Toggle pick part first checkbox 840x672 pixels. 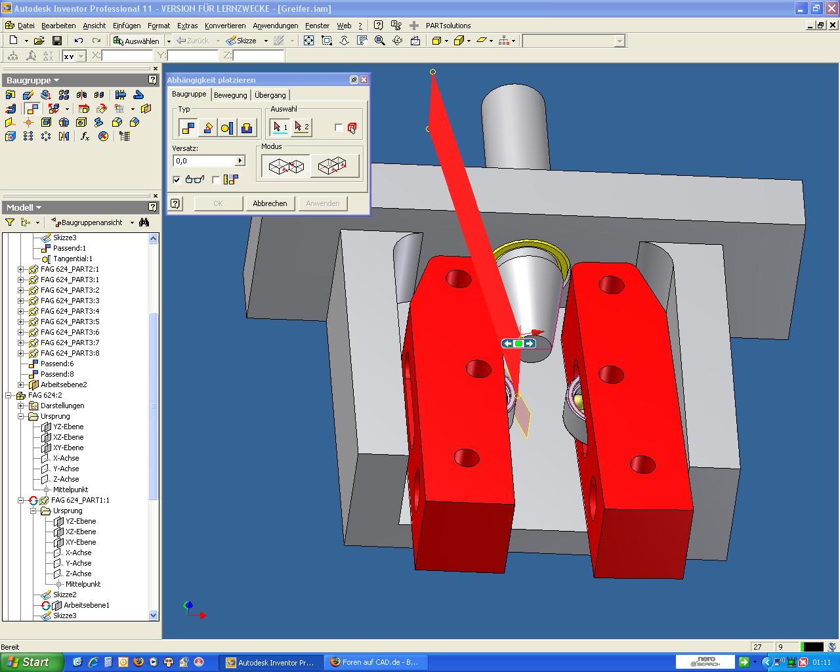coord(339,127)
